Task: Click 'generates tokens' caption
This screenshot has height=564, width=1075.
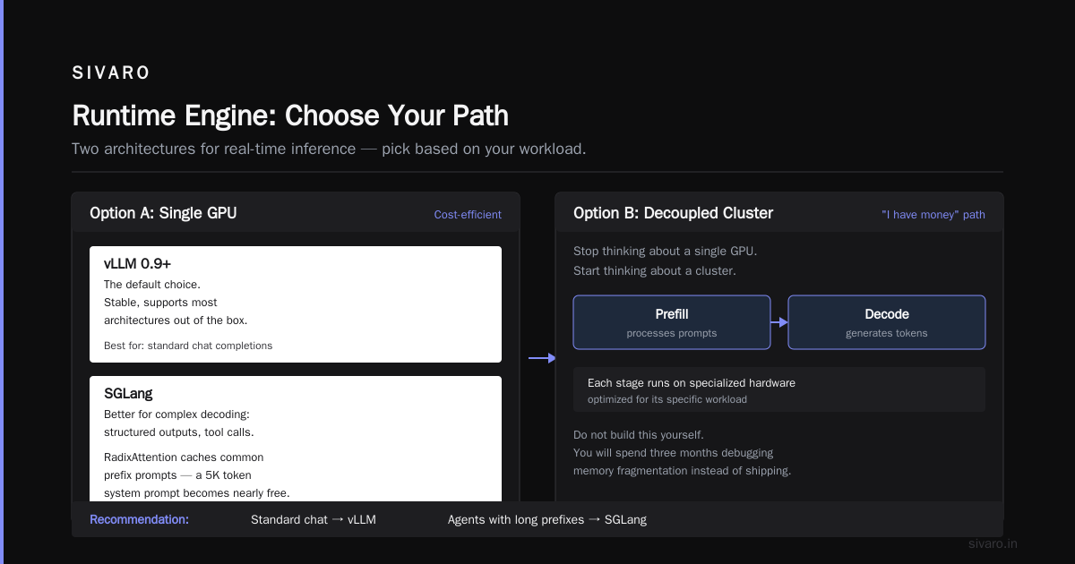Action: 887,333
